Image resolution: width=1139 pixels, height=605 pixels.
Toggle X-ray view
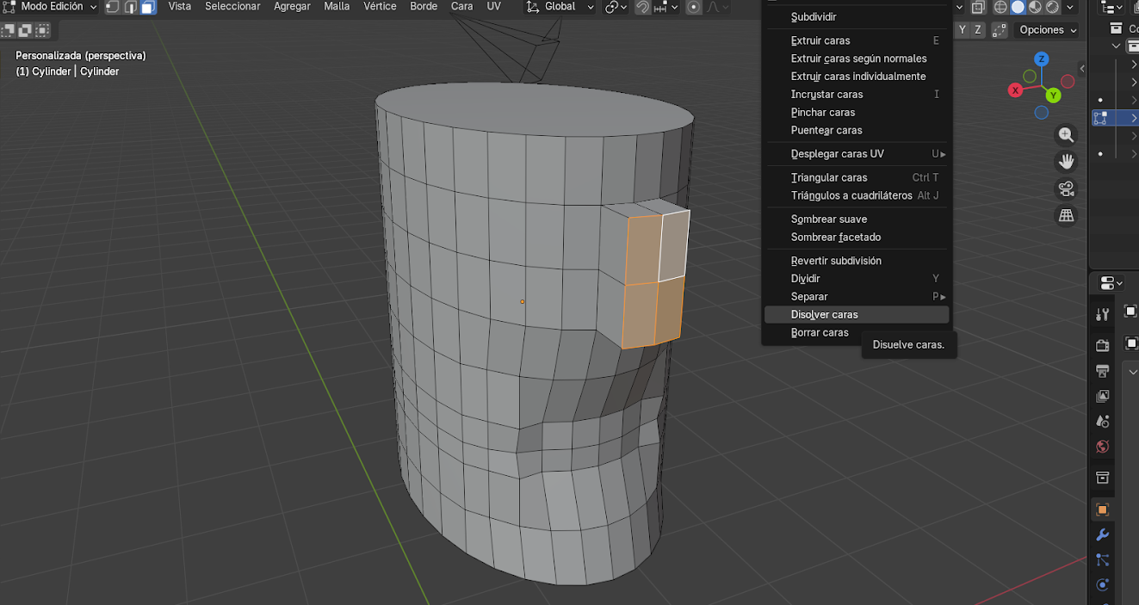pyautogui.click(x=978, y=7)
